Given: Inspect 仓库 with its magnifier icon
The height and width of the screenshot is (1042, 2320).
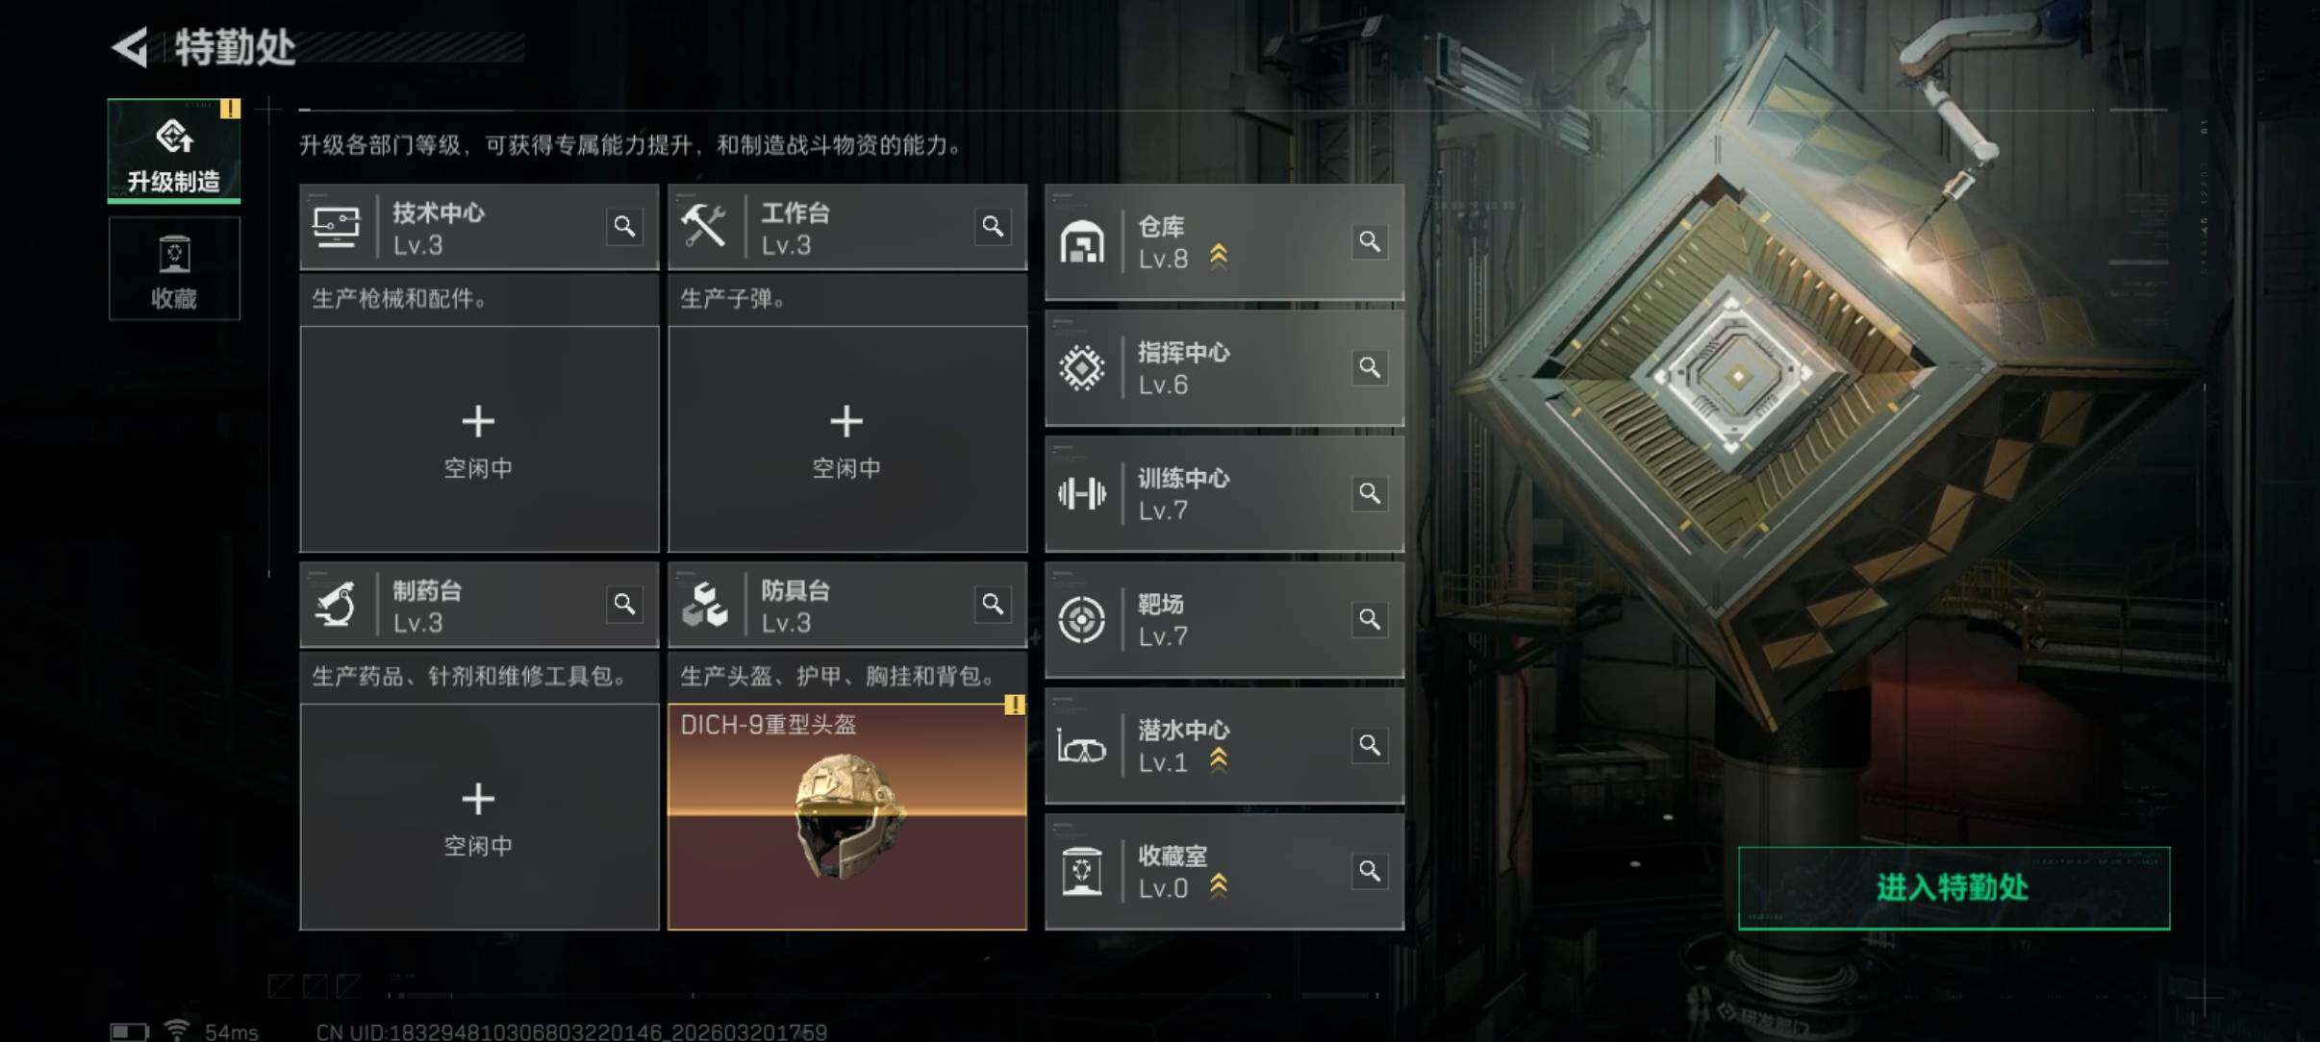Looking at the screenshot, I should [x=1370, y=241].
